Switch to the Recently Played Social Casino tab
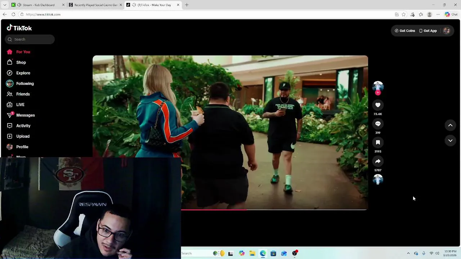This screenshot has width=461, height=259. coord(96,5)
